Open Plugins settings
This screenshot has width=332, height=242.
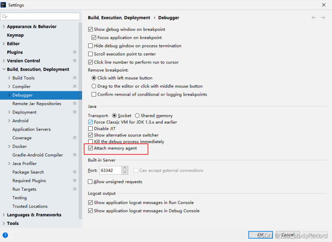click(15, 52)
